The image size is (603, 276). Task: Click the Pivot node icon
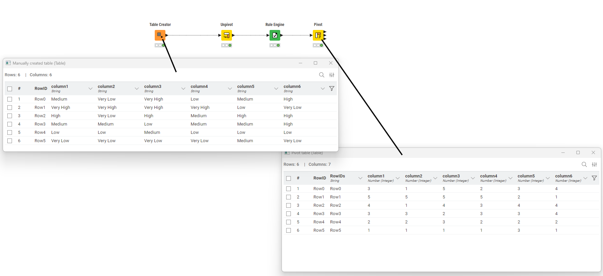click(318, 35)
